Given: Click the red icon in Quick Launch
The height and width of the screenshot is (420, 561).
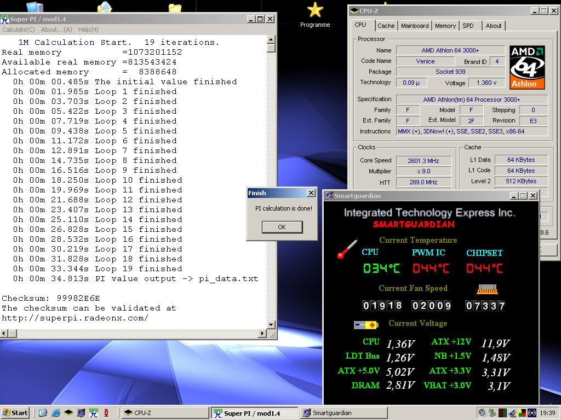Looking at the screenshot, I should 106,413.
